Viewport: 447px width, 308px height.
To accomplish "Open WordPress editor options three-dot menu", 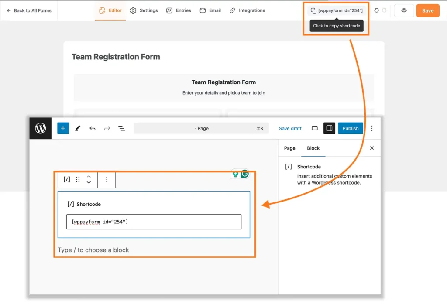I will pyautogui.click(x=372, y=128).
